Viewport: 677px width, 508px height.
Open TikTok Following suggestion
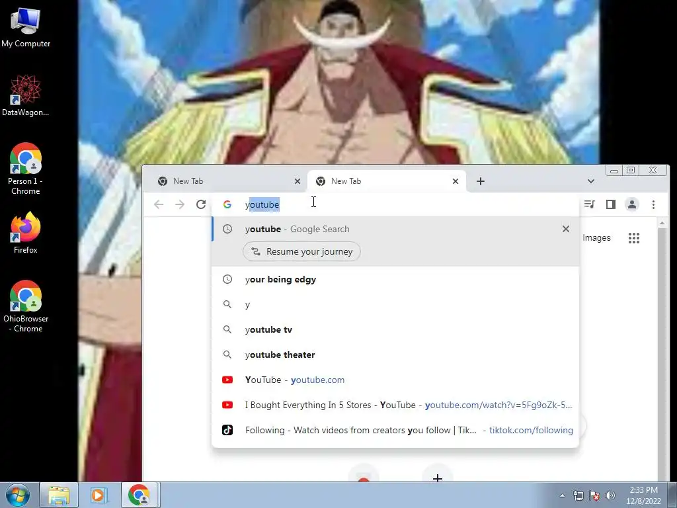point(395,430)
